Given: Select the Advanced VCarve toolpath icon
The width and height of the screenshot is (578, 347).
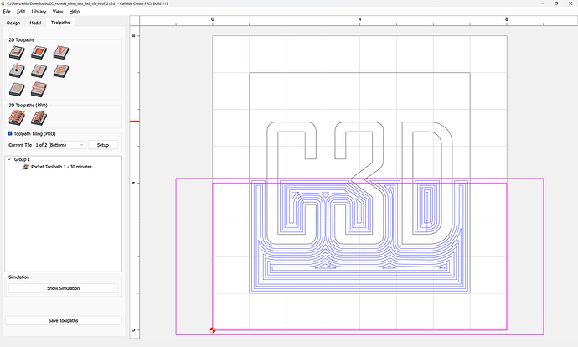Looking at the screenshot, I should tap(17, 89).
